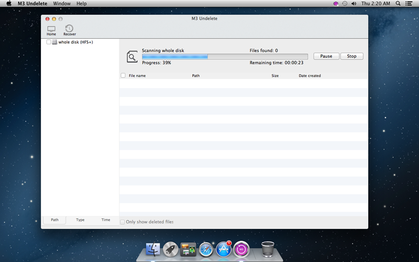Open Safari compass icon in dock

coord(206,249)
